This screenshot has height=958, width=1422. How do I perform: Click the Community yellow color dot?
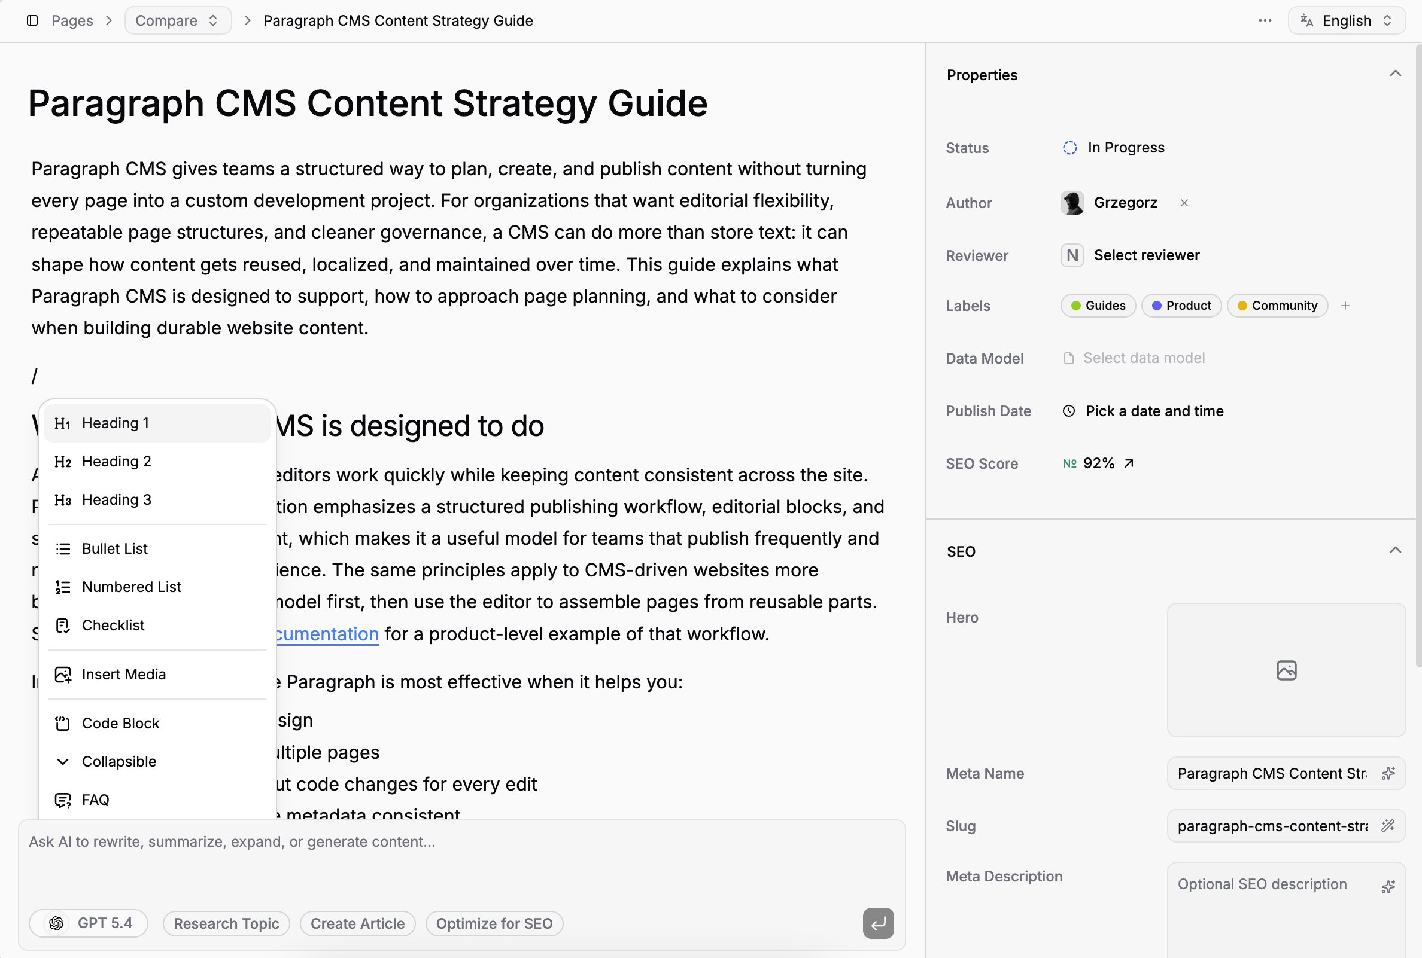click(x=1242, y=306)
